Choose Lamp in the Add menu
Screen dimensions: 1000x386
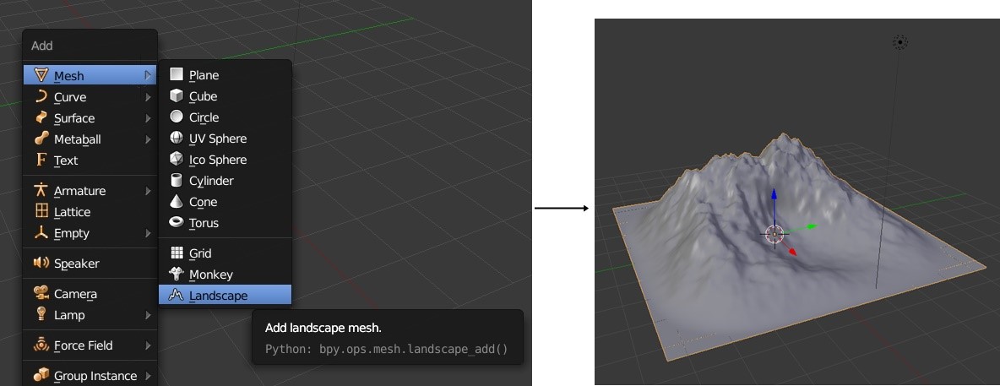coord(90,314)
